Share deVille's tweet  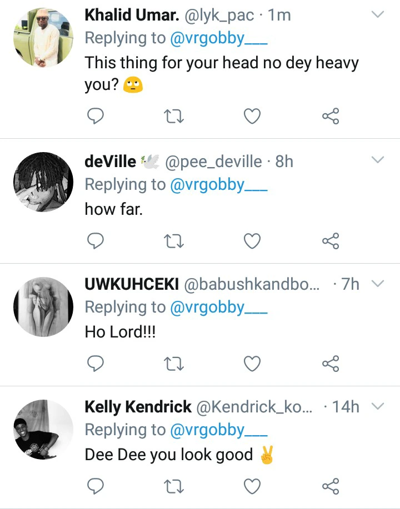pyautogui.click(x=331, y=240)
